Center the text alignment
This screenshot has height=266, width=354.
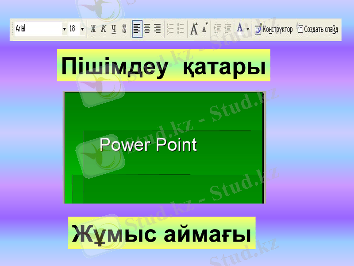[x=147, y=27]
